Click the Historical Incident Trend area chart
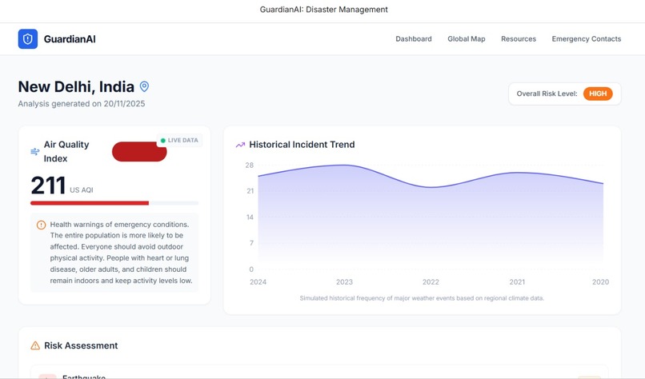This screenshot has height=379, width=645. point(431,217)
